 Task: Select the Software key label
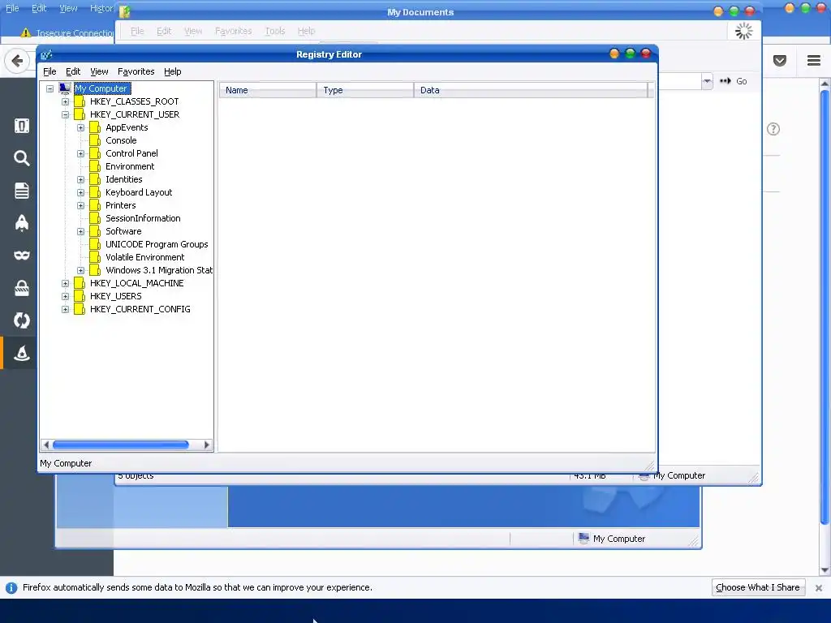[123, 231]
